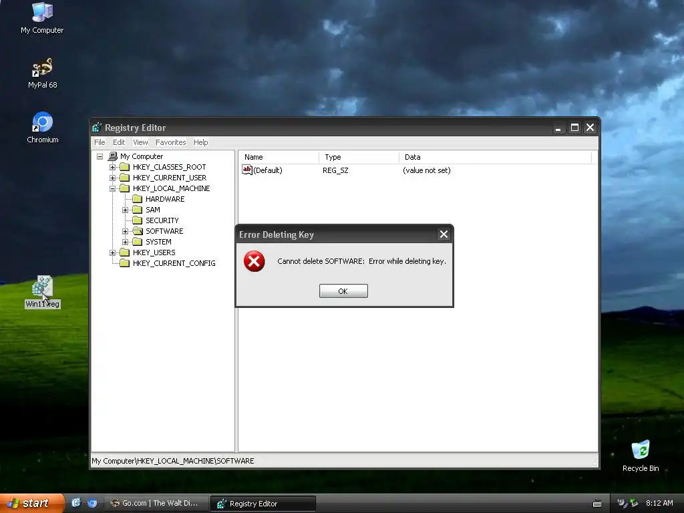Click the REG_SZ type cell
The width and height of the screenshot is (684, 513).
[x=335, y=170]
